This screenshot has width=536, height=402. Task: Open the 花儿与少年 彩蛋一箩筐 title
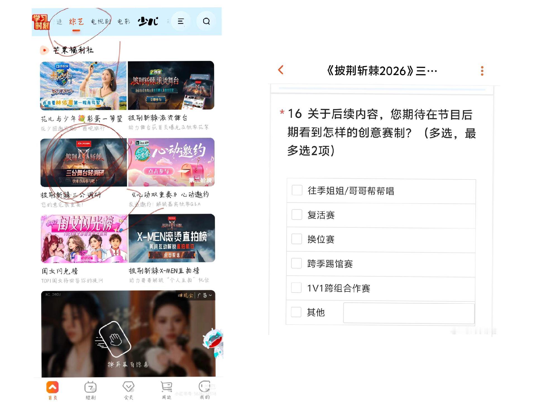(x=82, y=119)
